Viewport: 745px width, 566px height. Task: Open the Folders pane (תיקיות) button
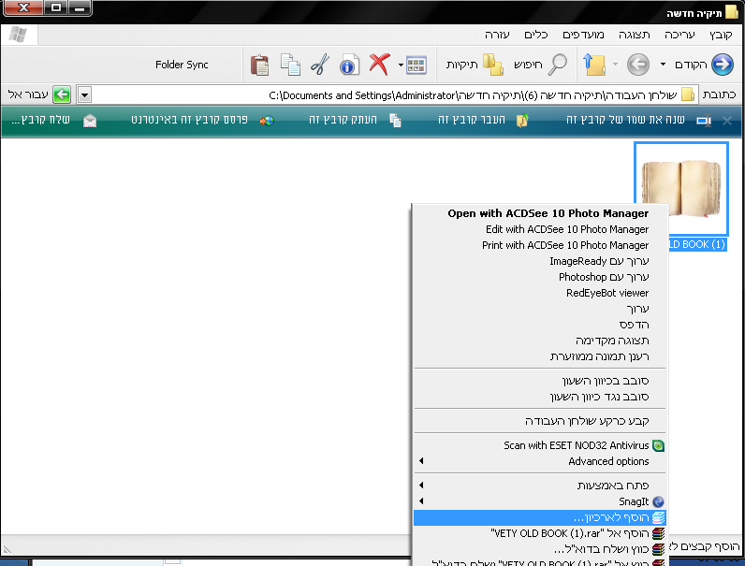coord(475,65)
